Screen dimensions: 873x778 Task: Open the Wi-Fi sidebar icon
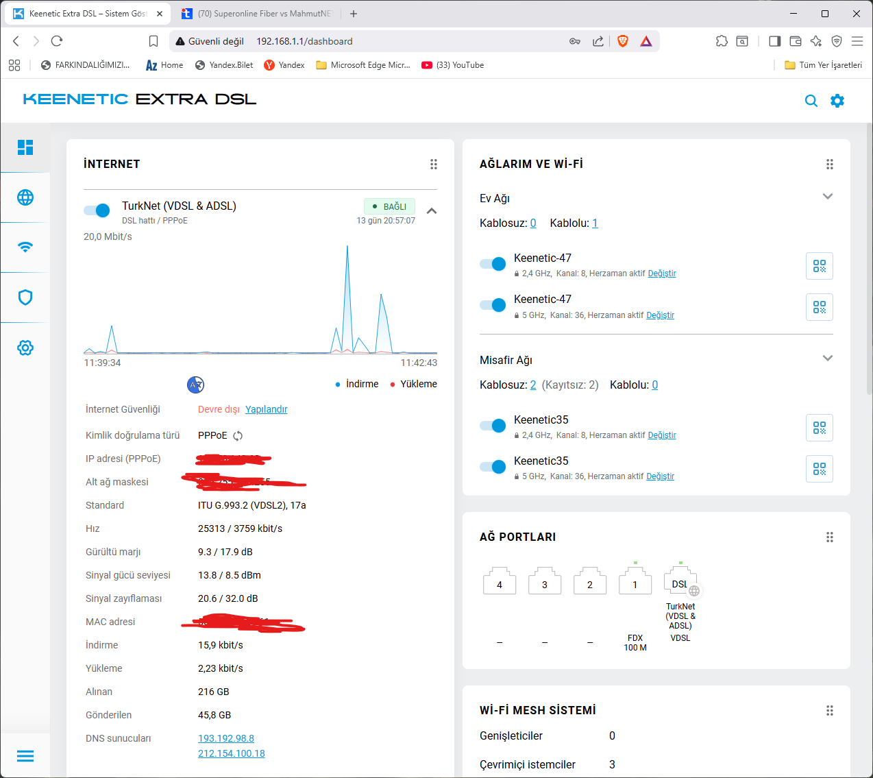coord(25,247)
